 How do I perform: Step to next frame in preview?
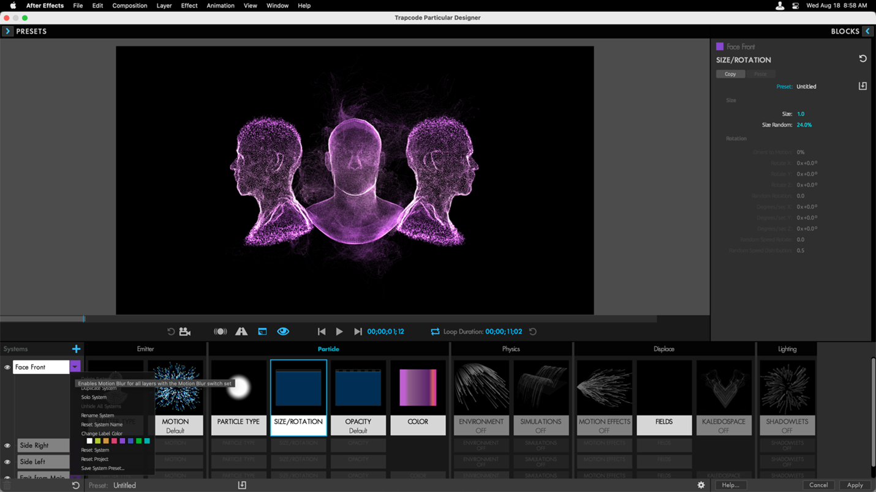pyautogui.click(x=358, y=332)
